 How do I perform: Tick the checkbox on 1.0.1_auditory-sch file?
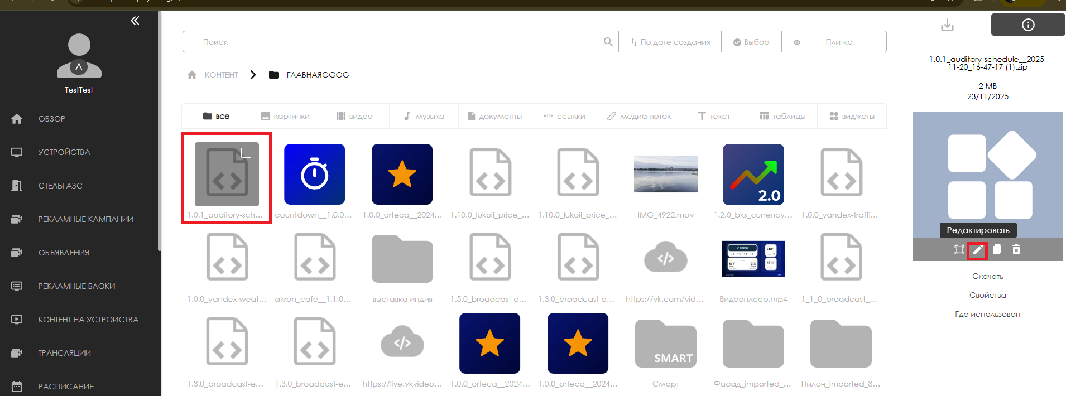pyautogui.click(x=246, y=153)
